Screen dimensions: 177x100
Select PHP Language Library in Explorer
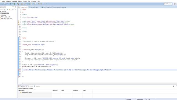coord(6,19)
